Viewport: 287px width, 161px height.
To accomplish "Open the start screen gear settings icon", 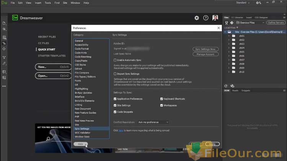I will 197,18.
